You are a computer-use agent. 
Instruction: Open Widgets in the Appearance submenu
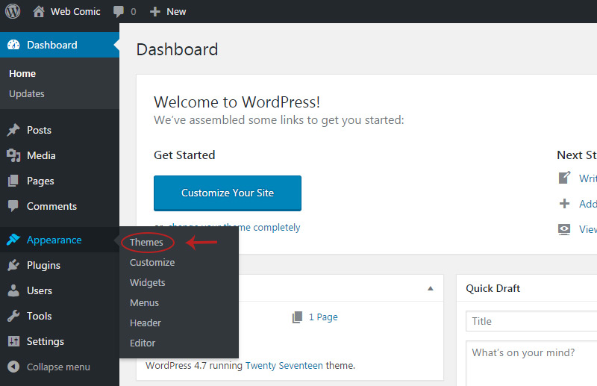[x=147, y=283]
